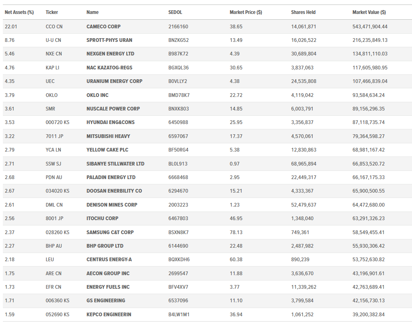The height and width of the screenshot is (322, 412).
Task: Select shares held 14,061,871
Action: pos(304,27)
